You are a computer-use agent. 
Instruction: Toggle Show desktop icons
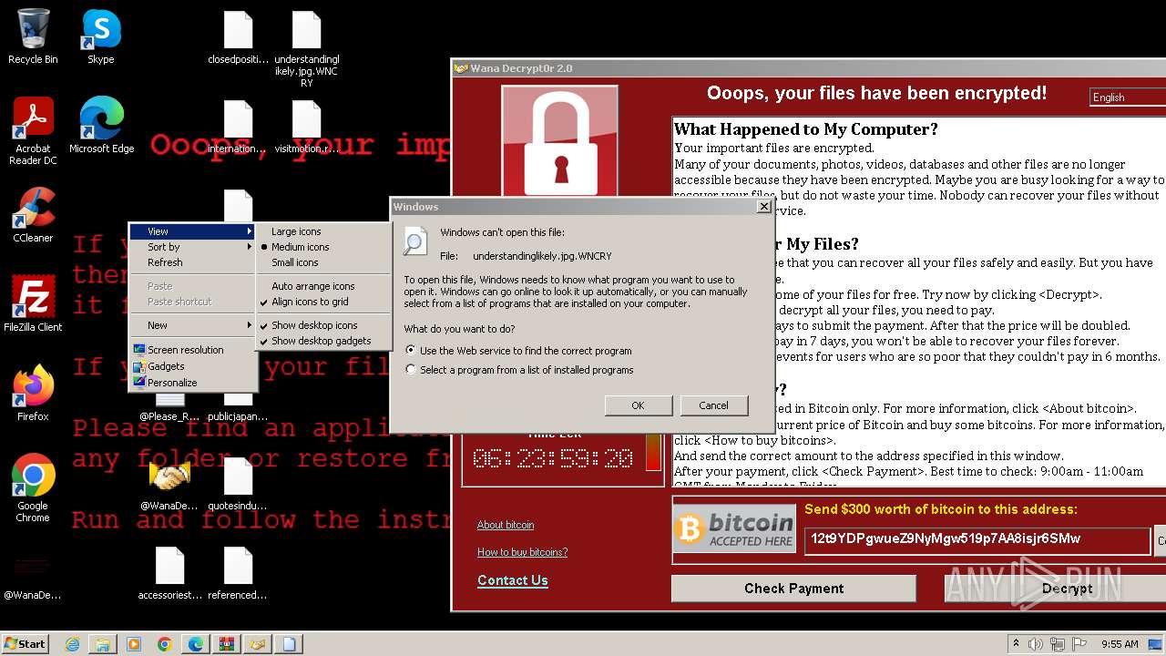pyautogui.click(x=323, y=325)
